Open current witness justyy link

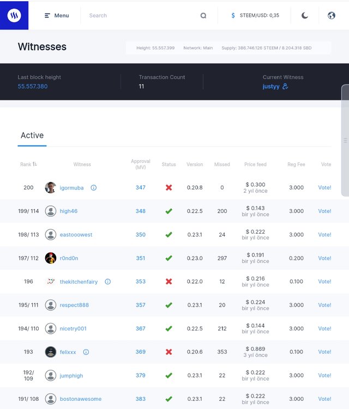pyautogui.click(x=271, y=87)
